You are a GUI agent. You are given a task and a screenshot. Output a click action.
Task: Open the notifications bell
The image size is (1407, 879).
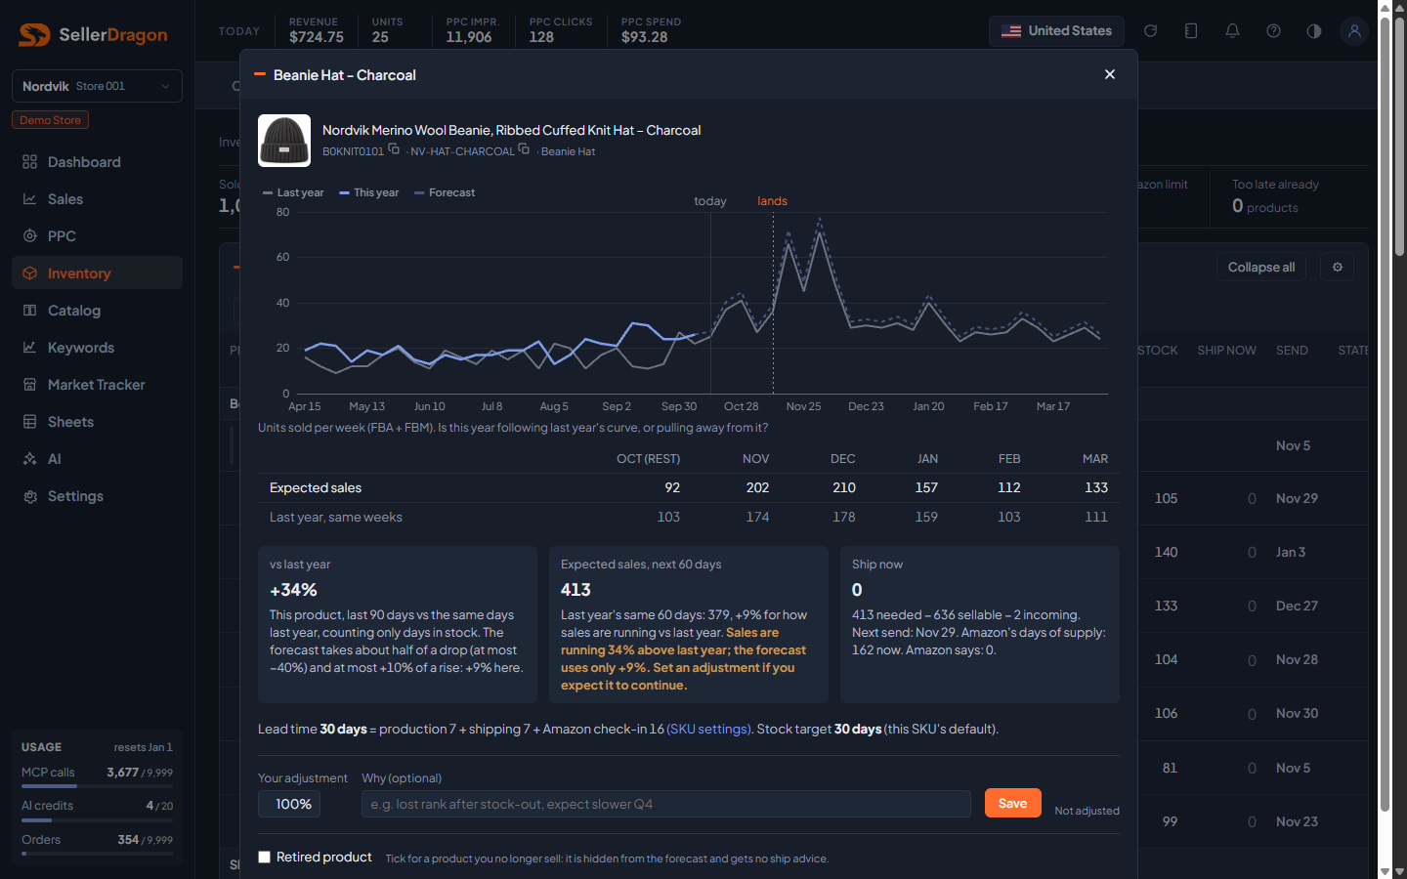(1232, 31)
